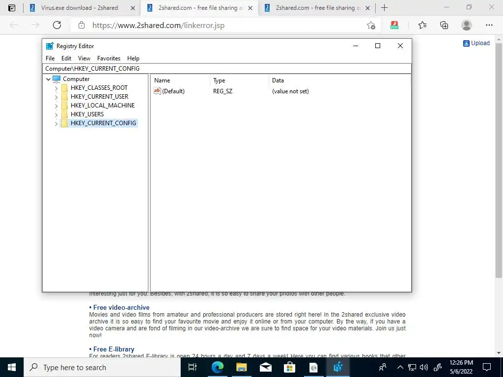Image resolution: width=503 pixels, height=377 pixels.
Task: Open the Action Center notifications icon
Action: tap(487, 367)
